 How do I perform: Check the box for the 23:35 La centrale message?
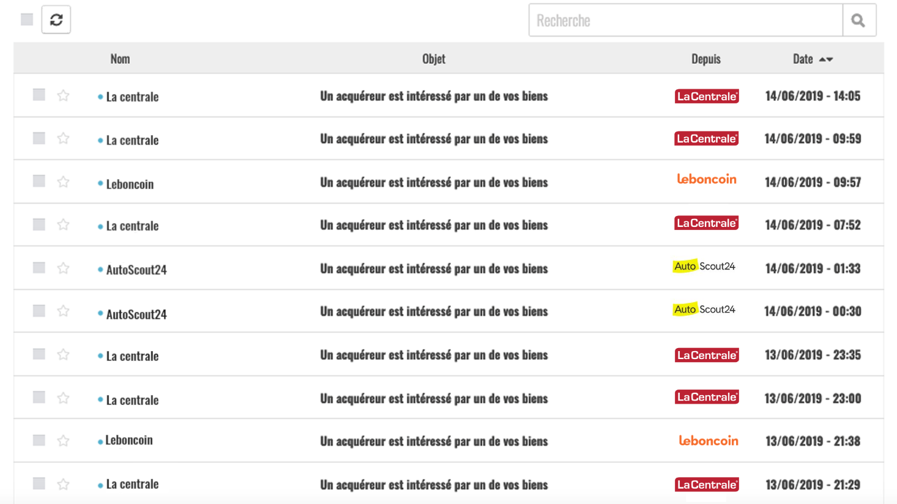[x=39, y=354]
